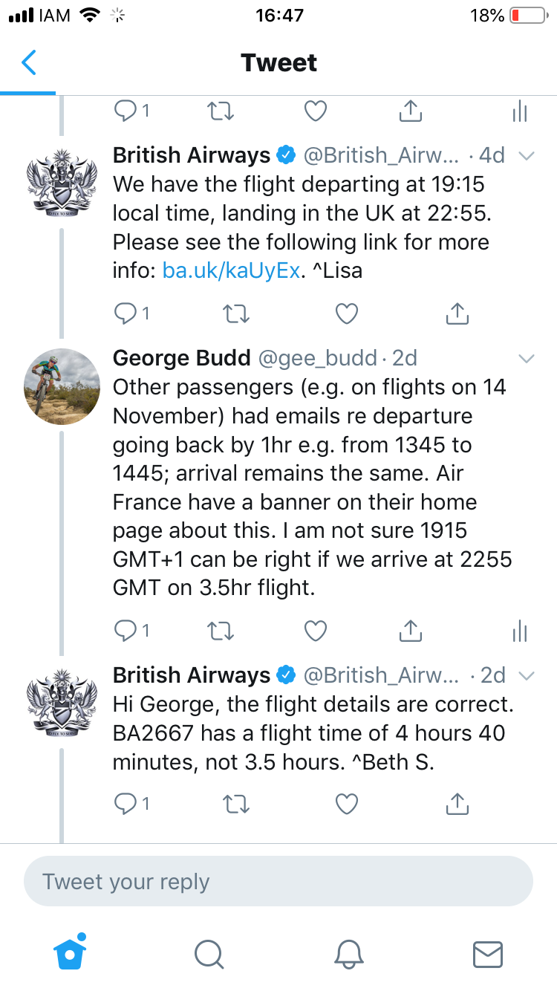Open the dropdown chevron on Lisa's tweet
Image resolution: width=557 pixels, height=991 pixels.
pos(527,156)
